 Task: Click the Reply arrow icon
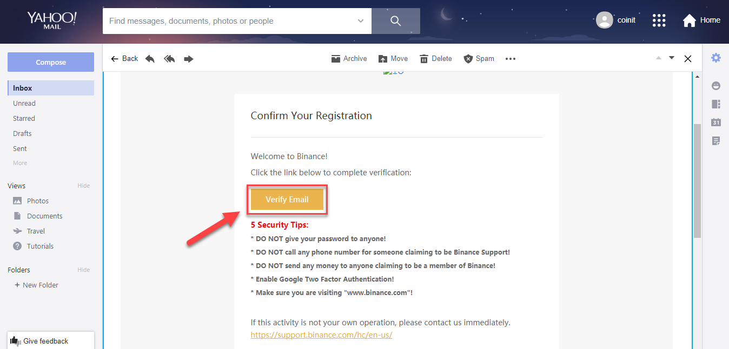(150, 59)
